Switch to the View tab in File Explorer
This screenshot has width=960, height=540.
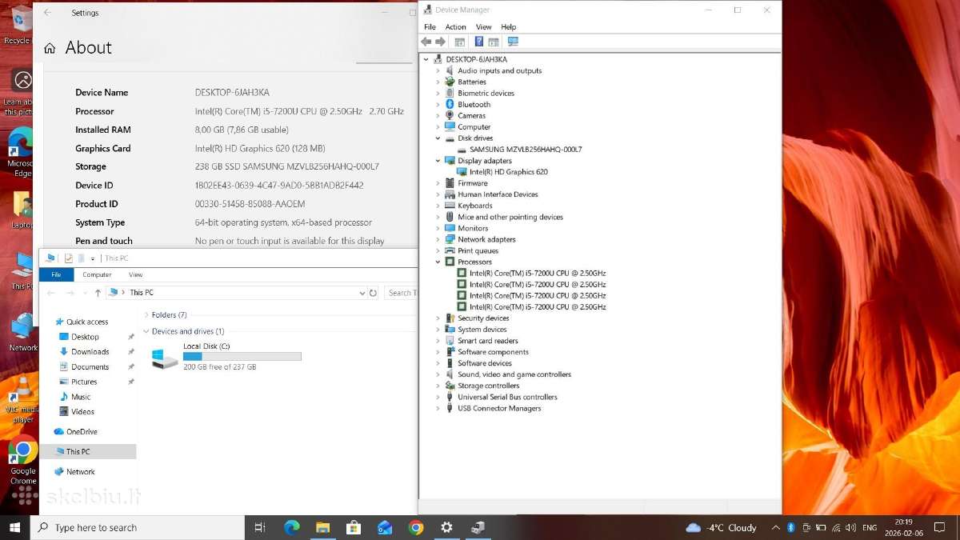coord(136,274)
